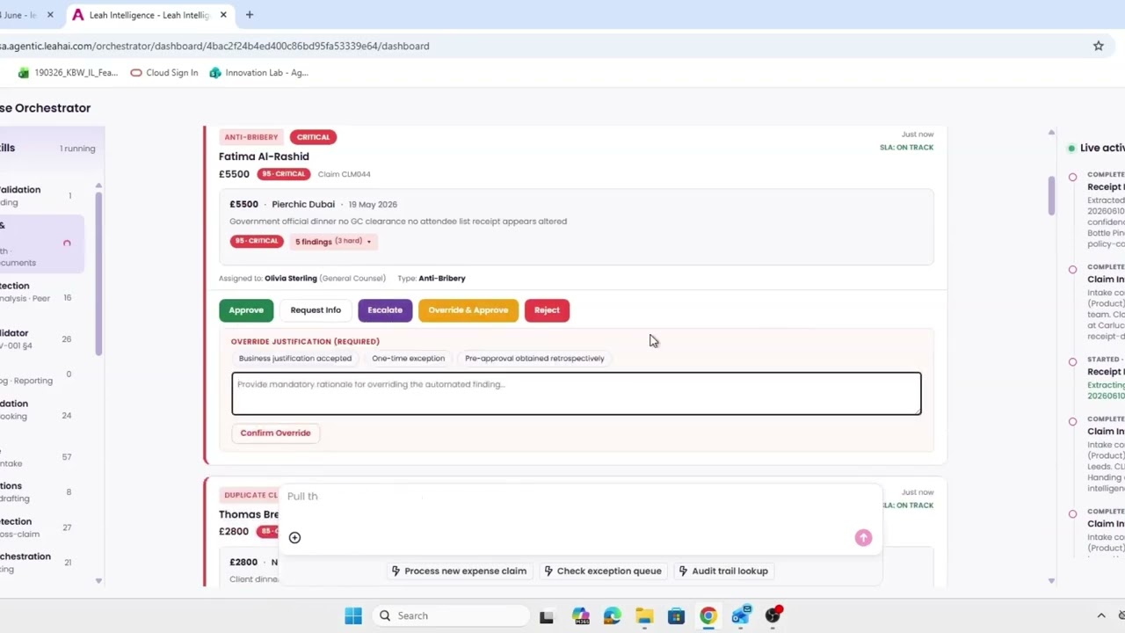This screenshot has height=633, width=1125.
Task: Click the pink send arrow button
Action: [863, 537]
